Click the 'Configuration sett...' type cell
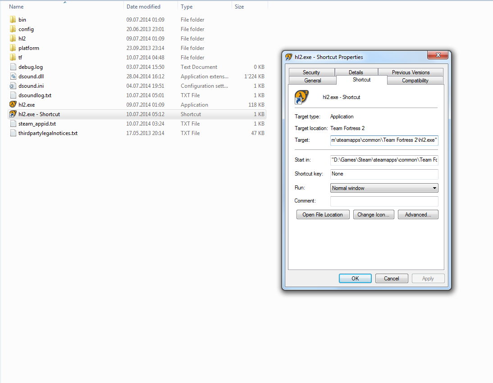493x383 pixels. click(x=205, y=86)
